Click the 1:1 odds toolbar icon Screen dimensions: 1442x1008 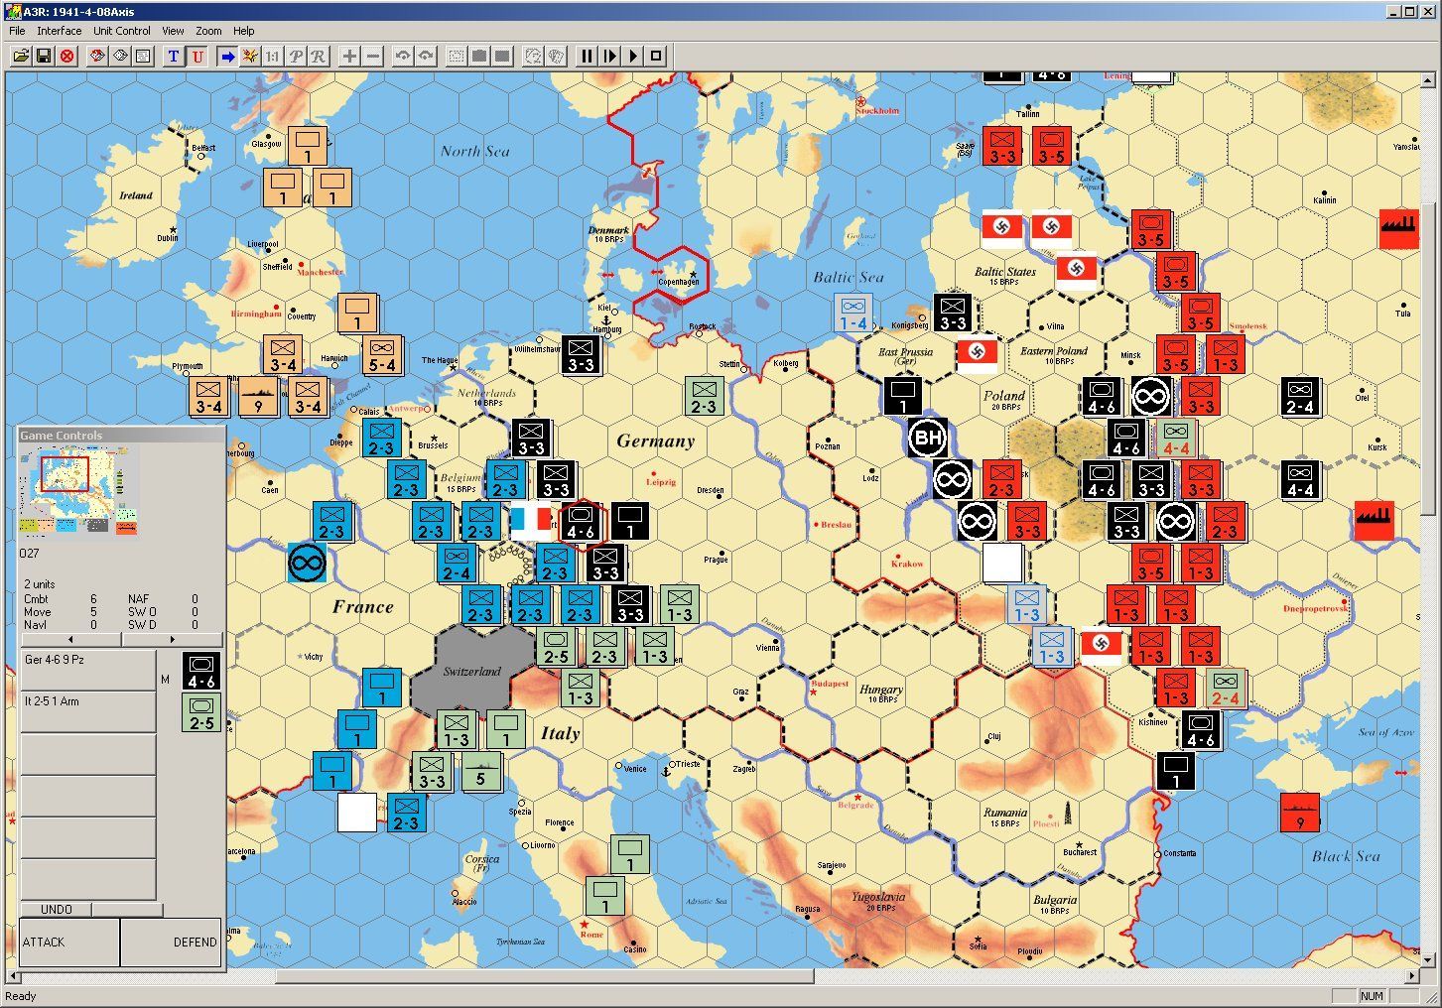[x=273, y=57]
